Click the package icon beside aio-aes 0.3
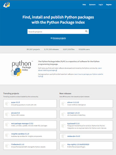This screenshot has width=116, height=155. pos(7,114)
